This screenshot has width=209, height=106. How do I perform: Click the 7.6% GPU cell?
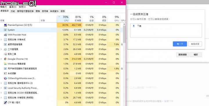click(114, 44)
